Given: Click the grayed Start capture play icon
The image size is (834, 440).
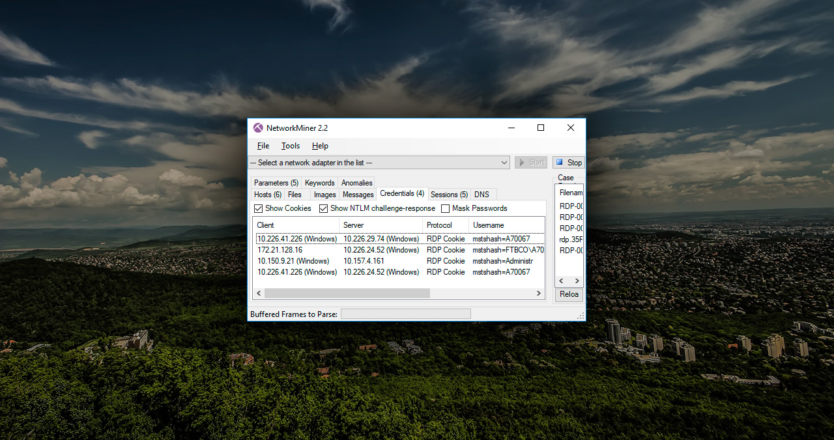Looking at the screenshot, I should [521, 162].
